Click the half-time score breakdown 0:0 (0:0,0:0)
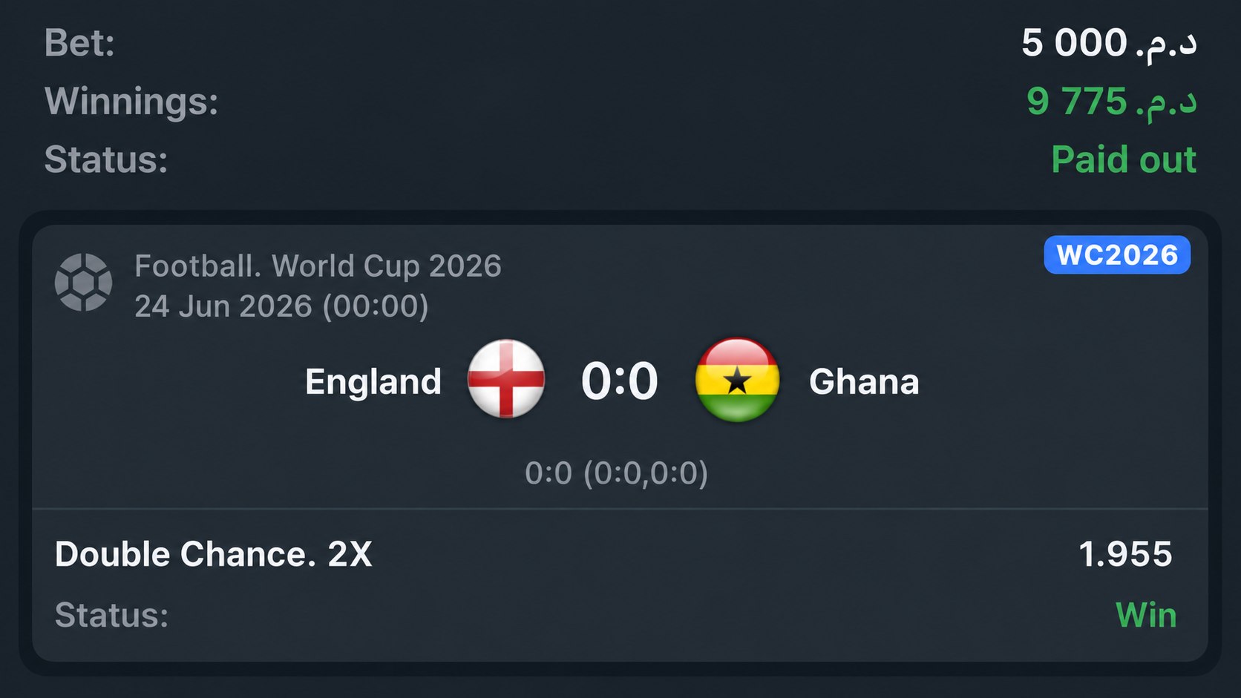The width and height of the screenshot is (1241, 698). click(x=616, y=473)
